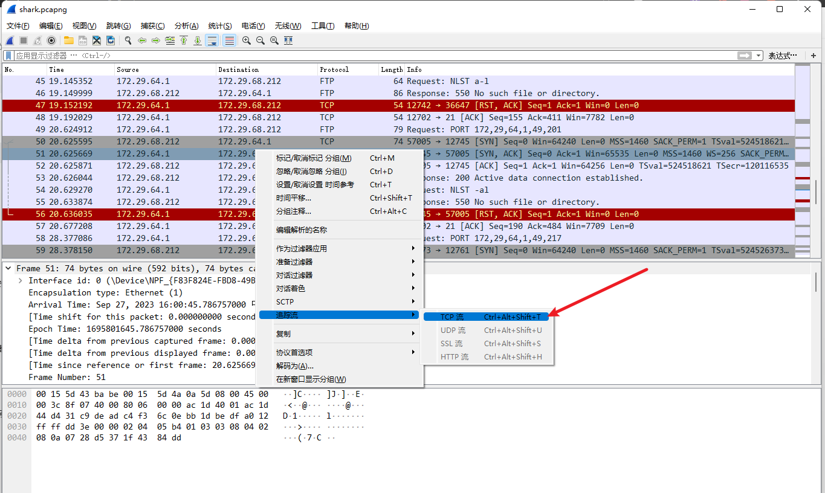Screen dimensions: 825x493
Task: Select hex dump row 0020
Action: (185, 416)
